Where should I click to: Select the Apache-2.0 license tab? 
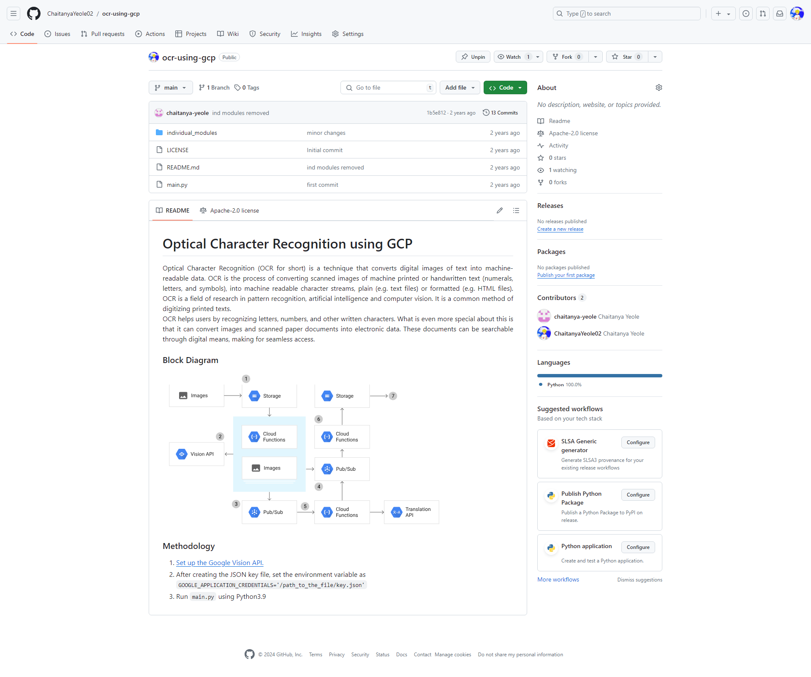(229, 210)
